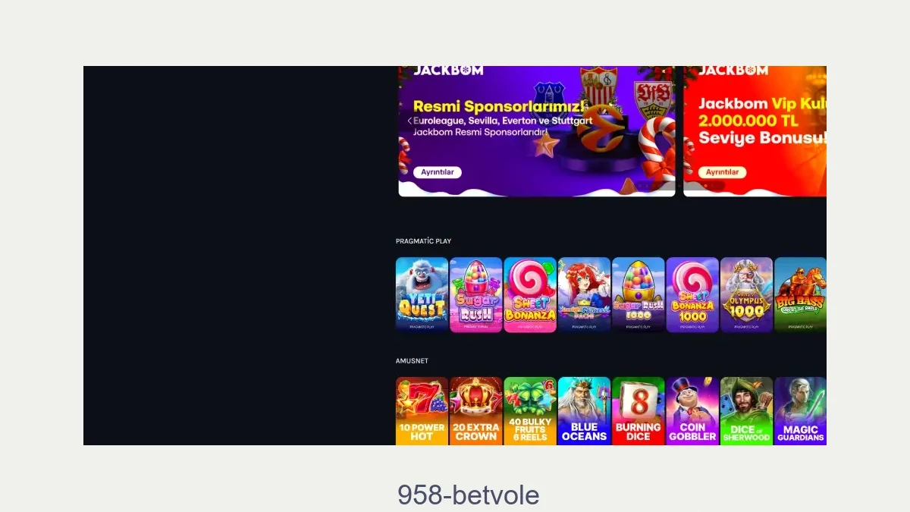Open Sweet Bonanza 1000 game
This screenshot has height=512, width=910.
[x=692, y=295]
